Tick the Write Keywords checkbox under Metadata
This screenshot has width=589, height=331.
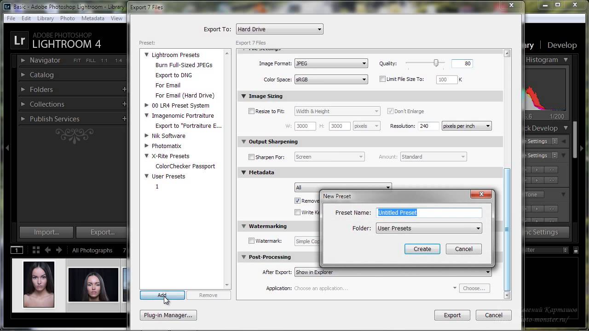pyautogui.click(x=297, y=212)
